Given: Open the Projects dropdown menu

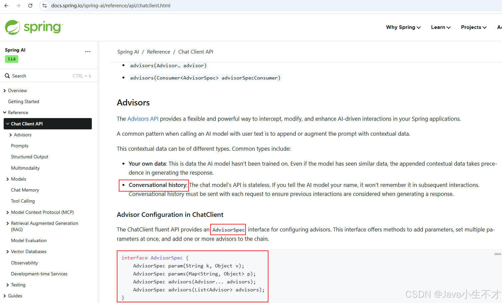Looking at the screenshot, I should pos(474,27).
